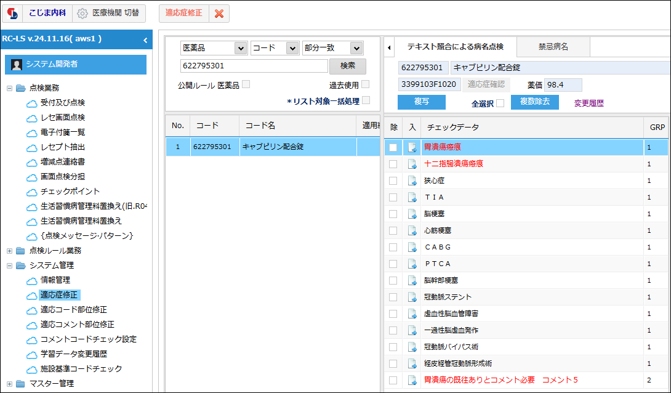Open 学習データ変更履歴 in the tree
Image resolution: width=671 pixels, height=393 pixels.
[x=74, y=354]
